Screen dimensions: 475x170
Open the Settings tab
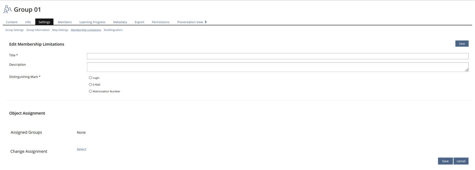[44, 22]
